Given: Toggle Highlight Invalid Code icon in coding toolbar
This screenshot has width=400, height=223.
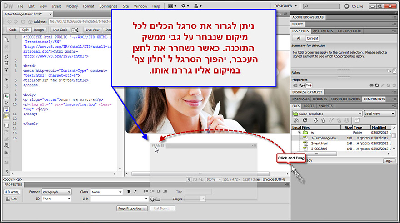Looking at the screenshot, I should tap(6, 103).
